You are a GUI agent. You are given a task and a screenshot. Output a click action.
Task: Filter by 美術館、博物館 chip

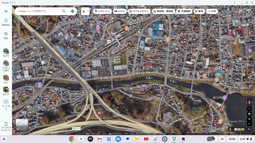pos(163,11)
